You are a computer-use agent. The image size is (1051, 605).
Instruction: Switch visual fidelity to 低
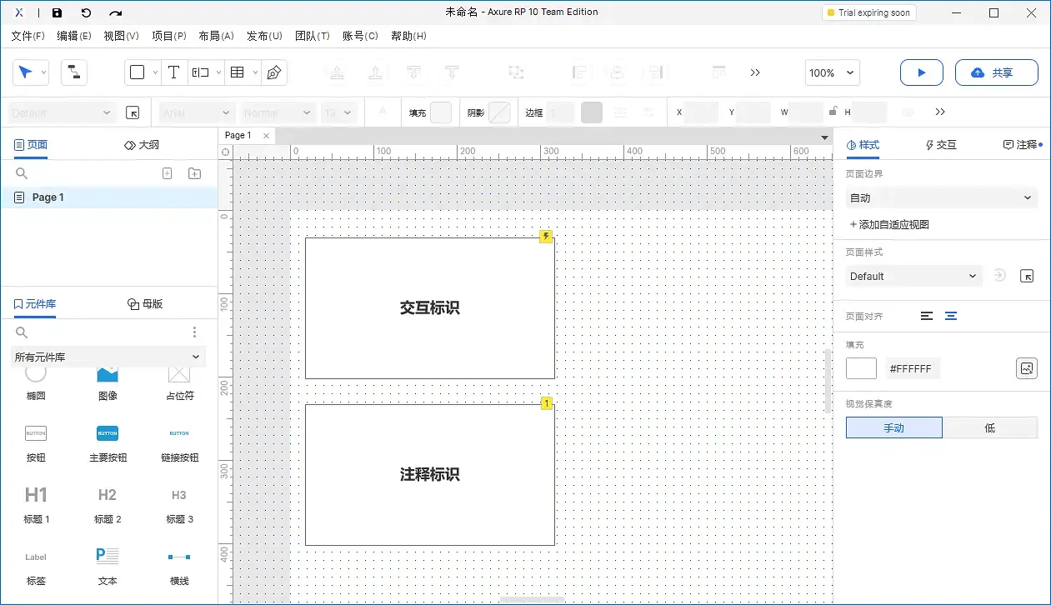tap(990, 427)
